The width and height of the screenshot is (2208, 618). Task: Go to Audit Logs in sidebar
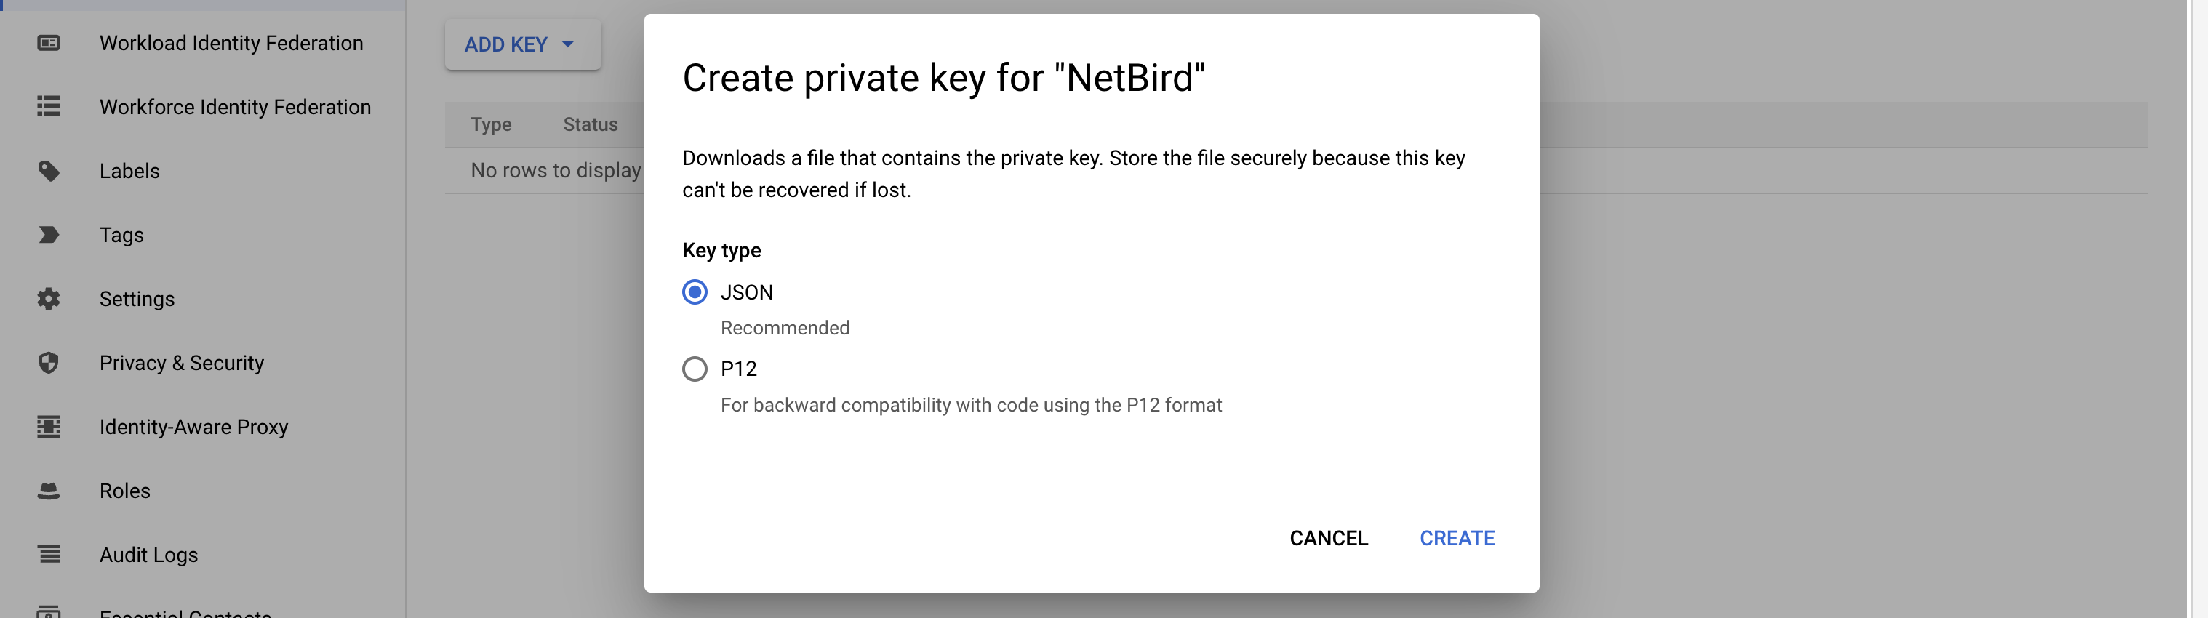point(148,555)
